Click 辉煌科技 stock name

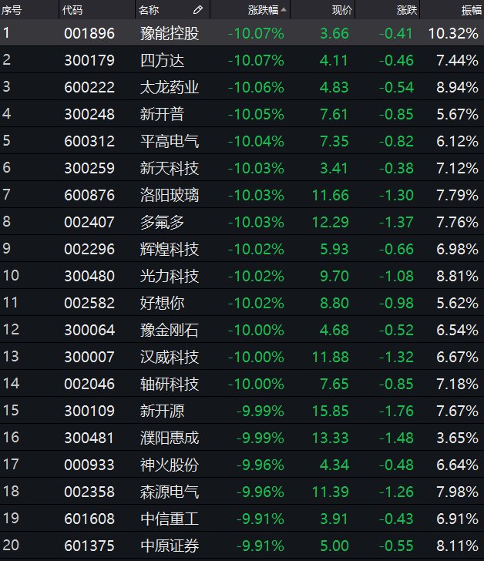tap(170, 249)
